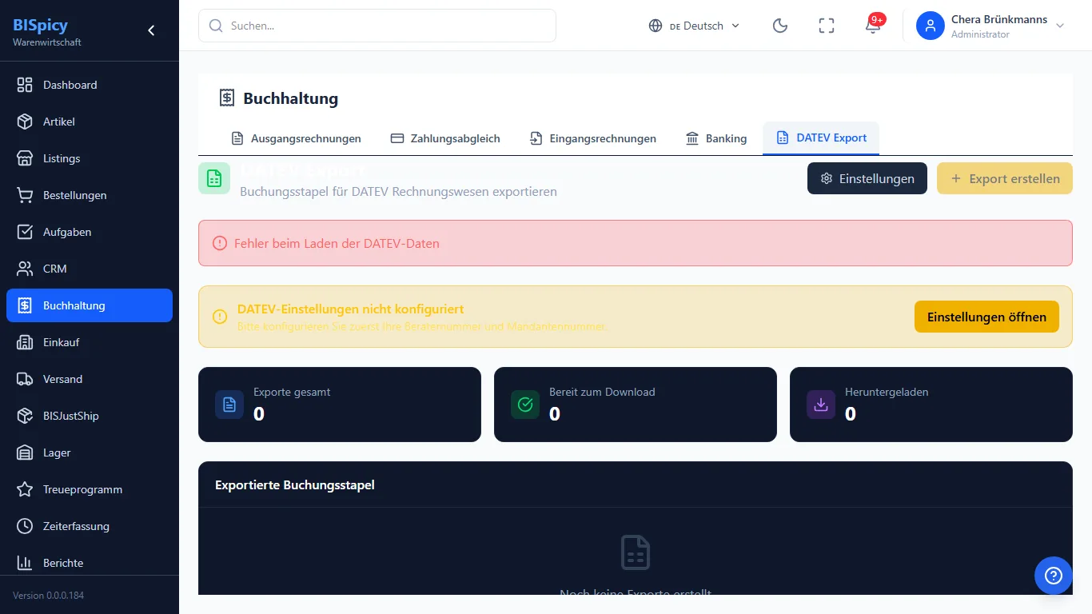This screenshot has height=614, width=1092.
Task: Toggle dark mode moon icon
Action: (x=780, y=26)
